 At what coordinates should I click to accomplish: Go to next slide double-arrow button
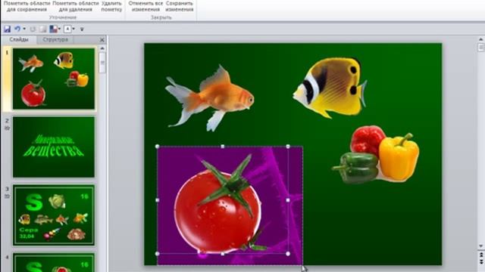tap(481, 261)
